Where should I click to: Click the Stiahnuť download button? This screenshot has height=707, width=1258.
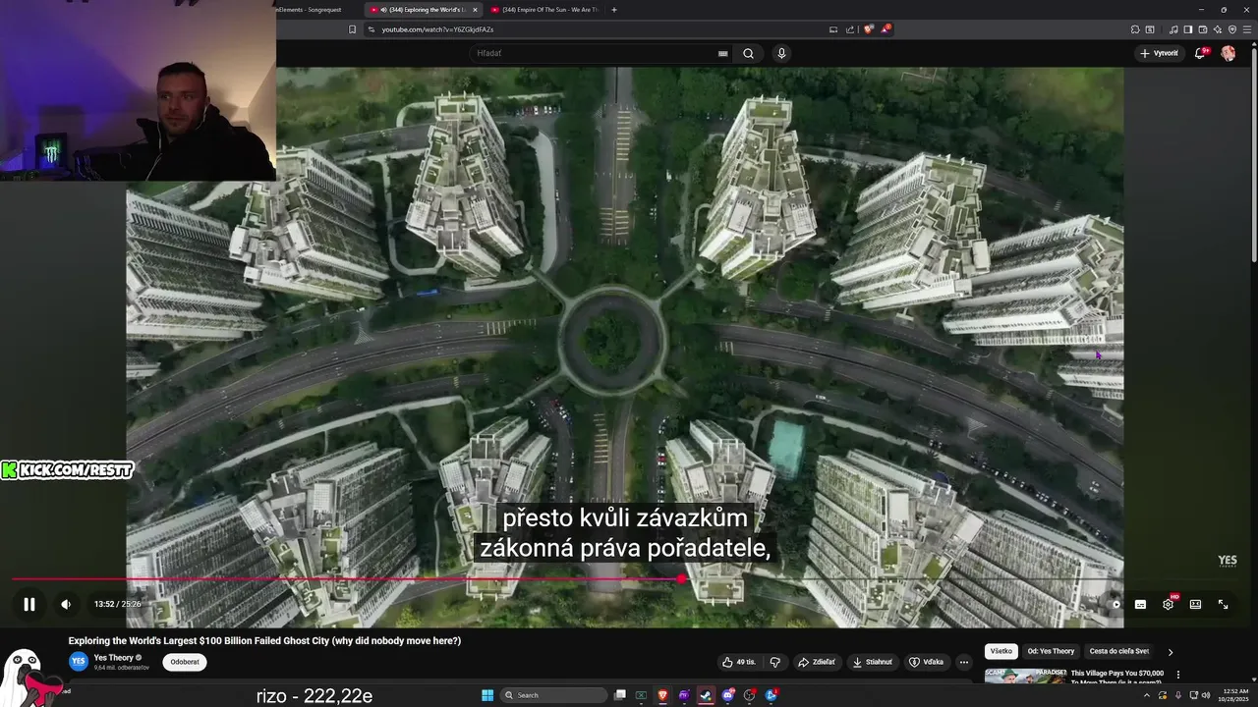point(872,662)
